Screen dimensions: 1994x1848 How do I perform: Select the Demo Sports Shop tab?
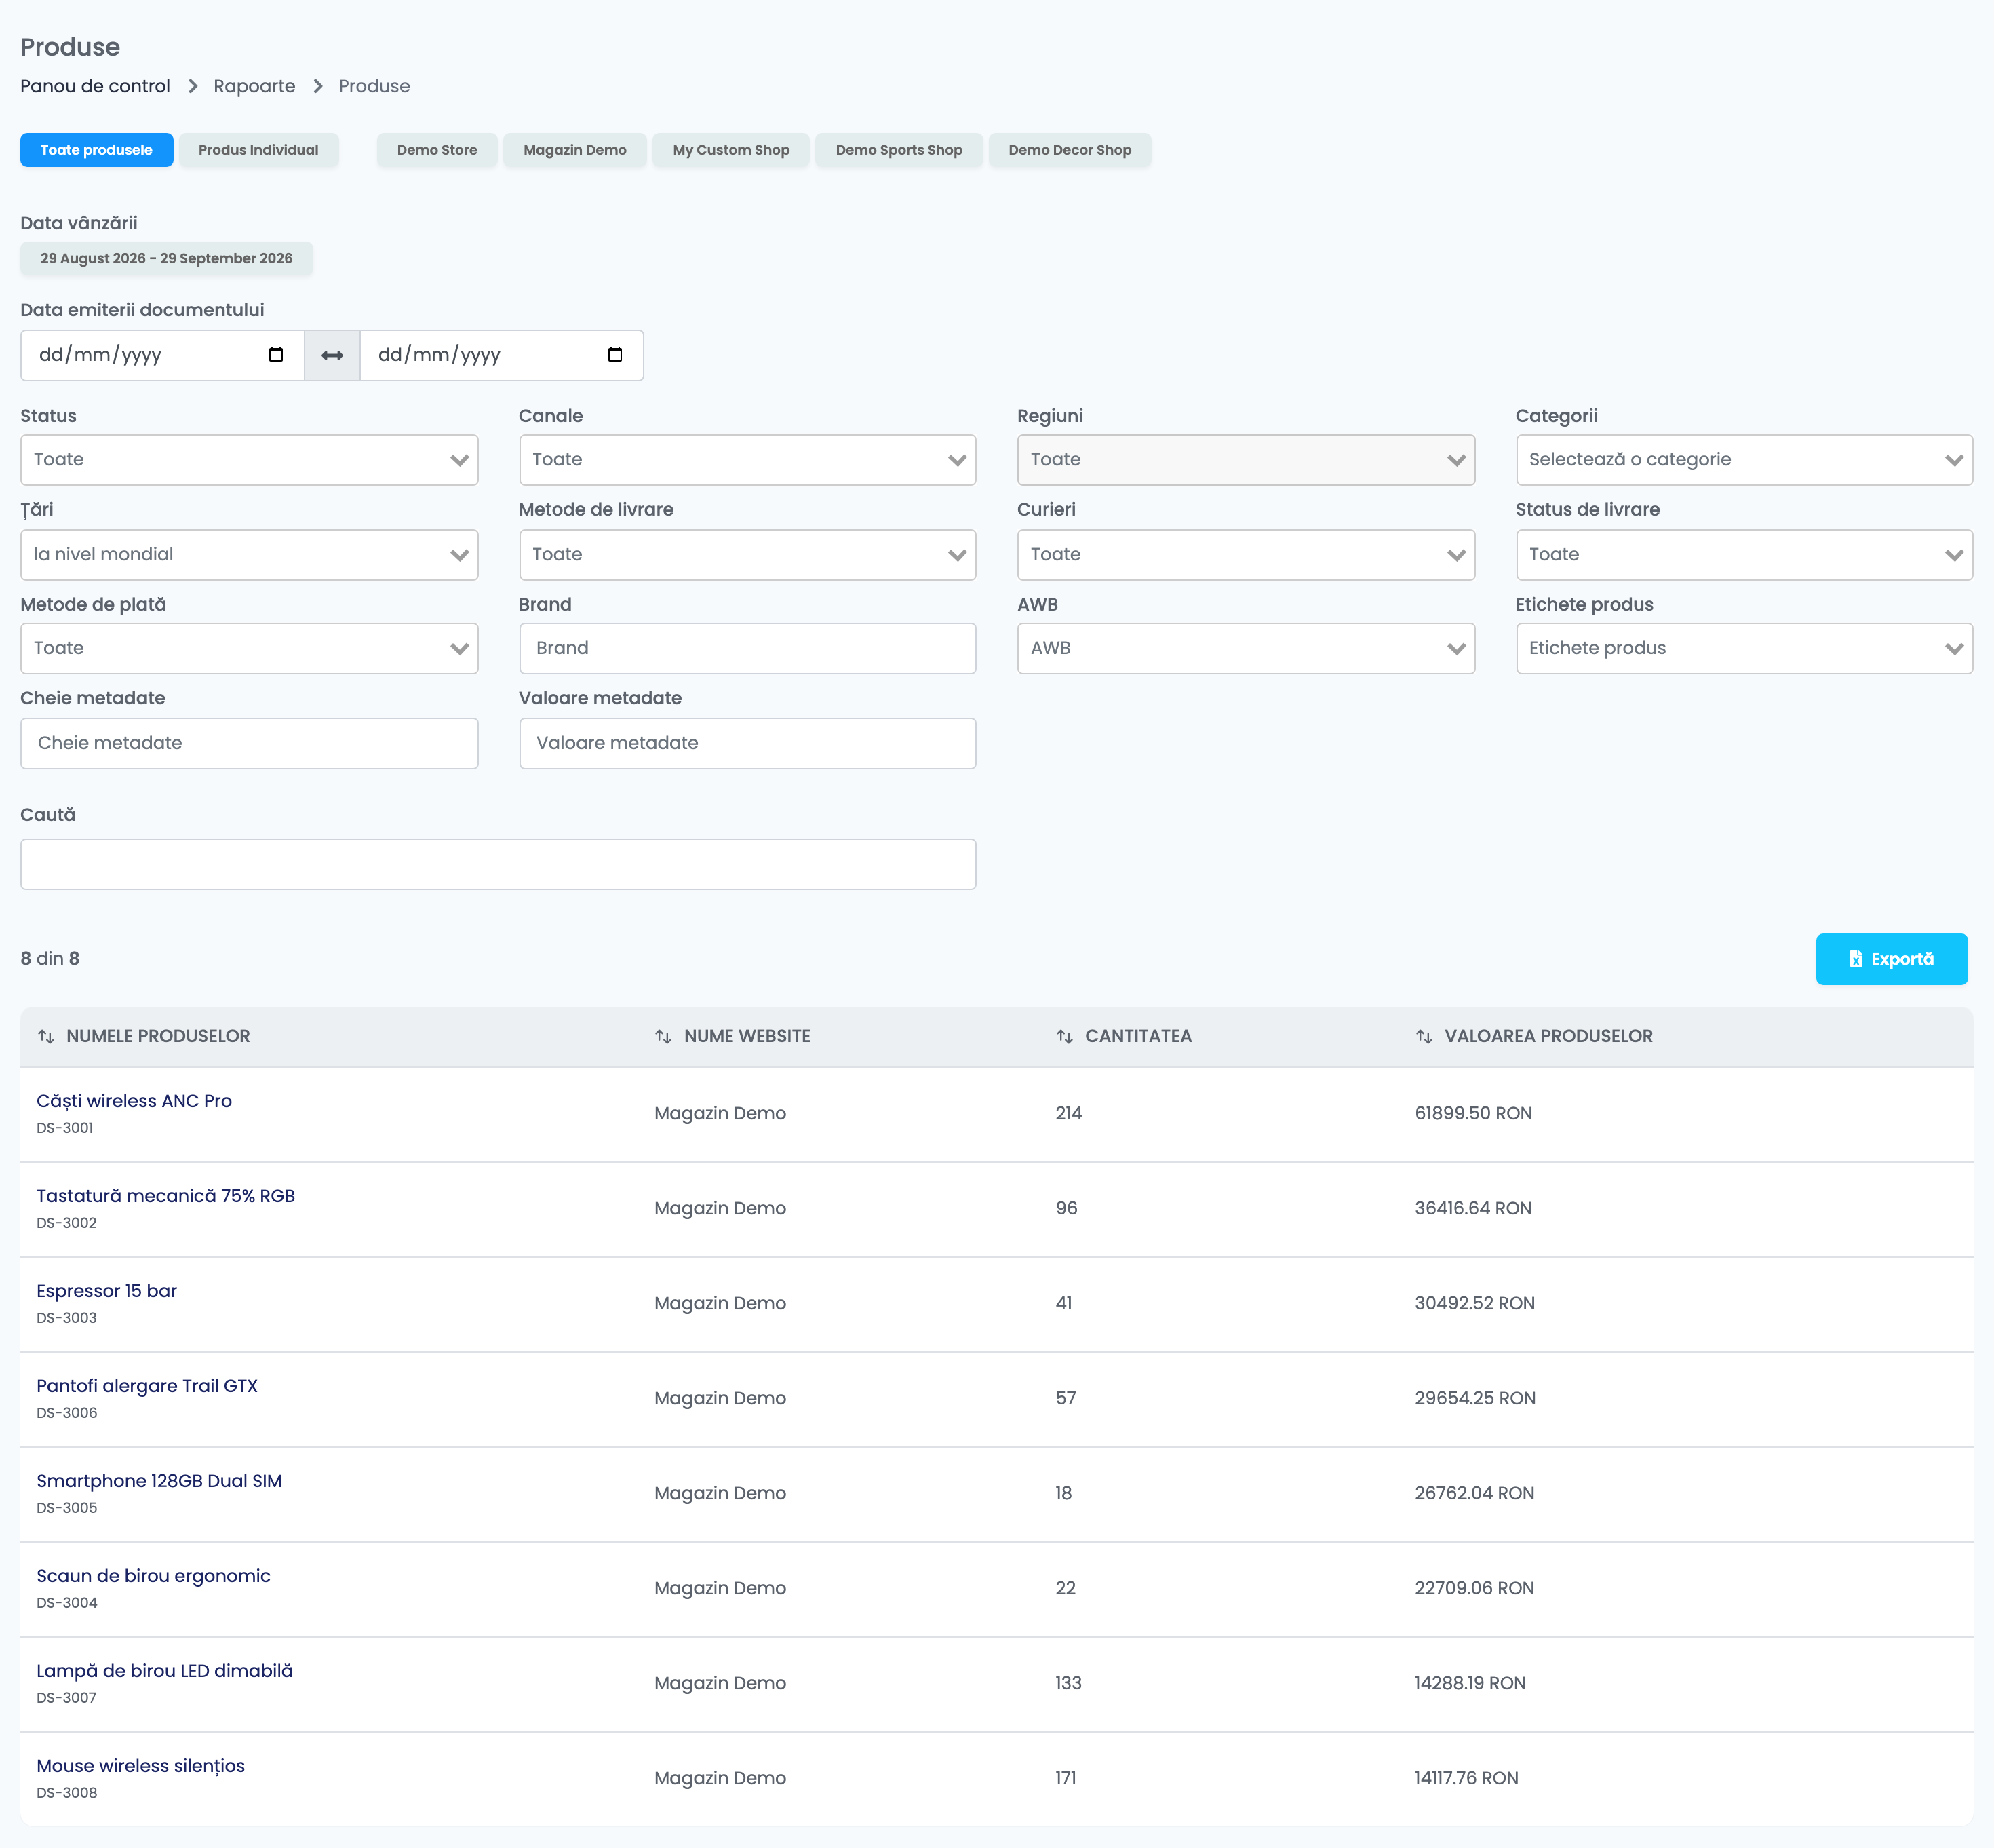coord(899,150)
